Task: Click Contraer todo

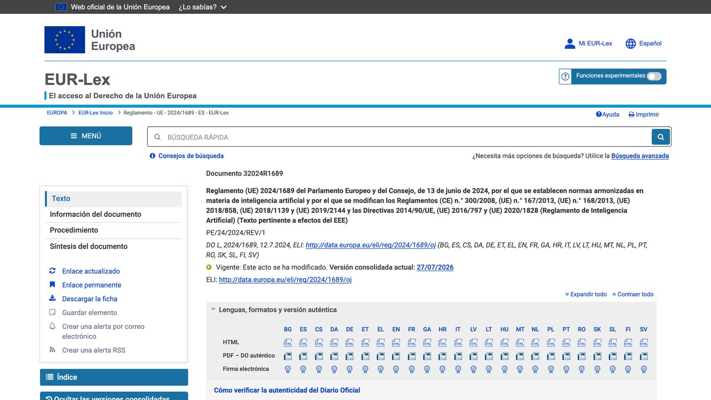Action: click(633, 294)
